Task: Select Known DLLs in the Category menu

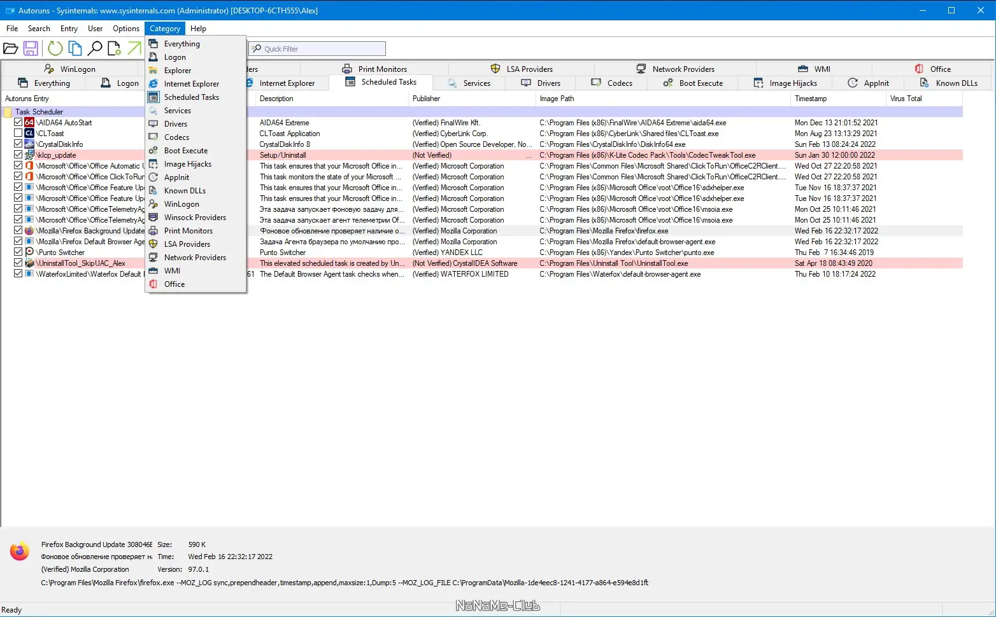Action: click(196, 191)
